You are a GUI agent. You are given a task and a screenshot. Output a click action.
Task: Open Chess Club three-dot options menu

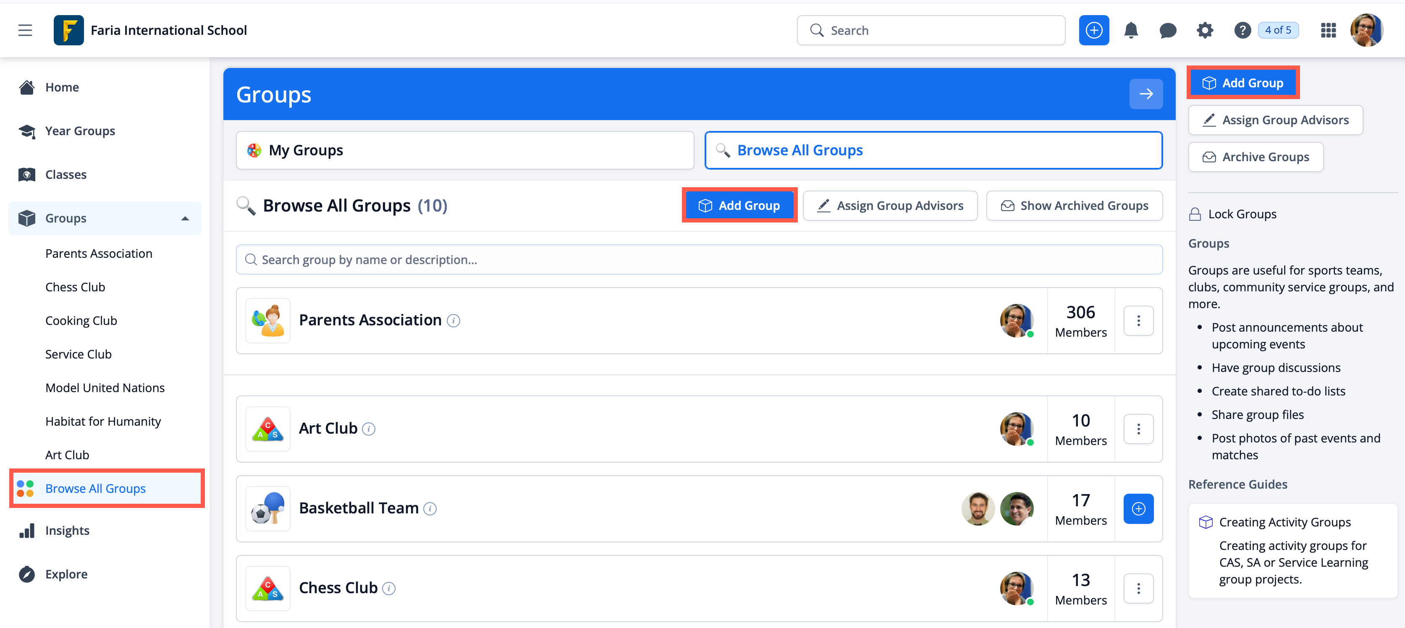[x=1138, y=588]
